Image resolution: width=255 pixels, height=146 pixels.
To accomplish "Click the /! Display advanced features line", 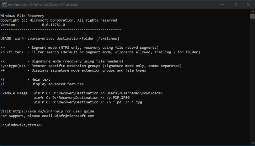I will click(x=42, y=84).
